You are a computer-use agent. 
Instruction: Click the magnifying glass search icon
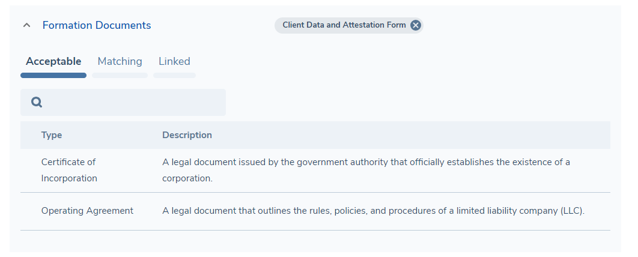37,103
